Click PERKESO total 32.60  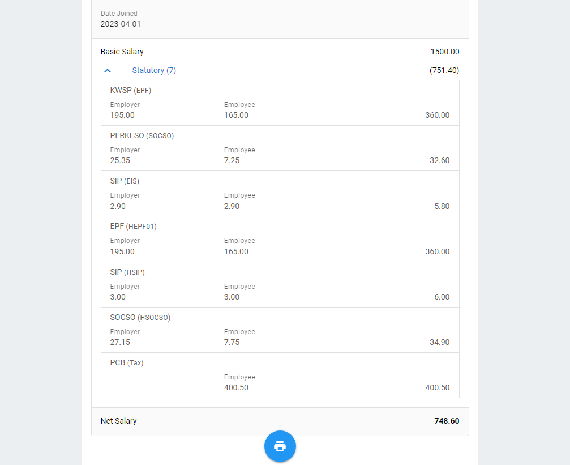click(x=439, y=160)
